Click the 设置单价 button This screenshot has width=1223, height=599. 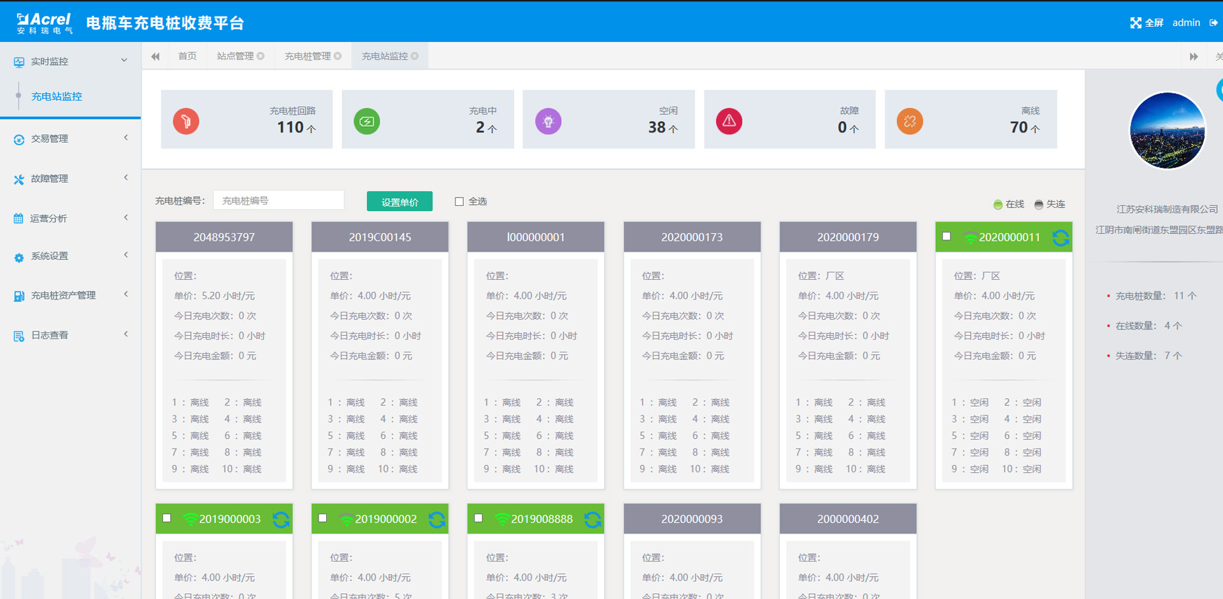click(399, 201)
